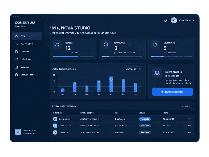This screenshot has height=157, width=209.
Task: Click the Marketing role cell
Action: (x=120, y=132)
